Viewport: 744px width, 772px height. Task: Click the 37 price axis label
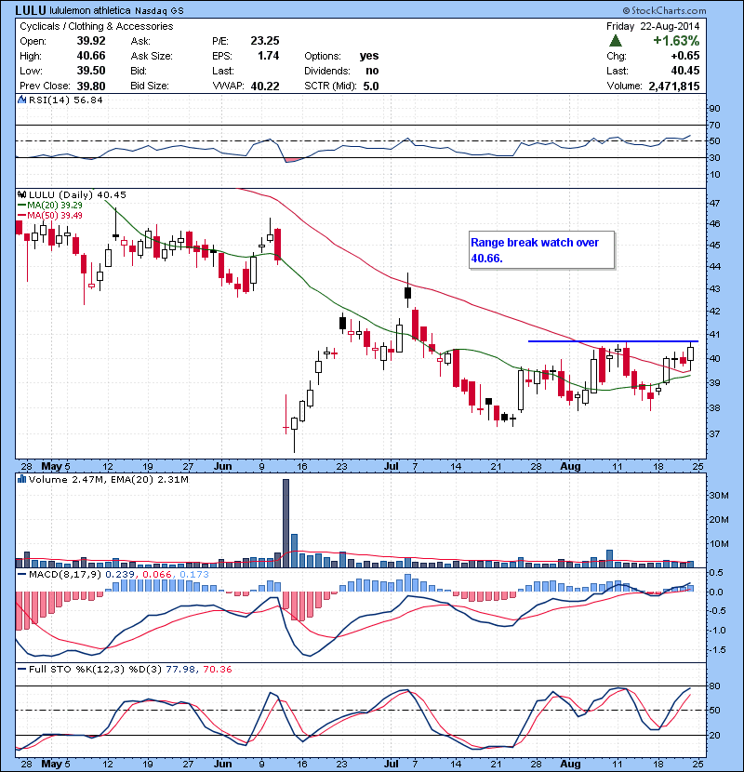(x=715, y=433)
